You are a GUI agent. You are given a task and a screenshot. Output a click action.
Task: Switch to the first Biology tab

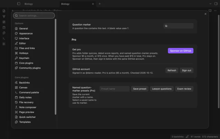[x=29, y=4]
